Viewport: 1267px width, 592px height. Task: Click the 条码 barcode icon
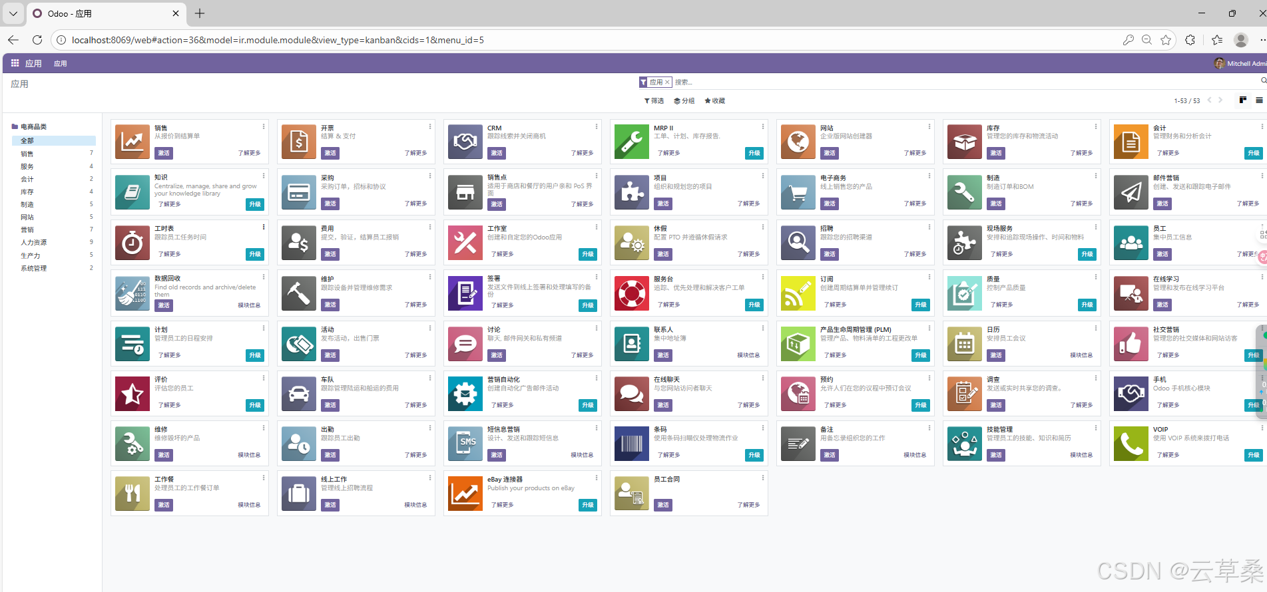coord(631,444)
